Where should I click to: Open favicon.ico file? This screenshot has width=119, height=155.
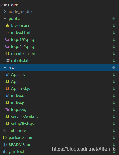[21, 25]
